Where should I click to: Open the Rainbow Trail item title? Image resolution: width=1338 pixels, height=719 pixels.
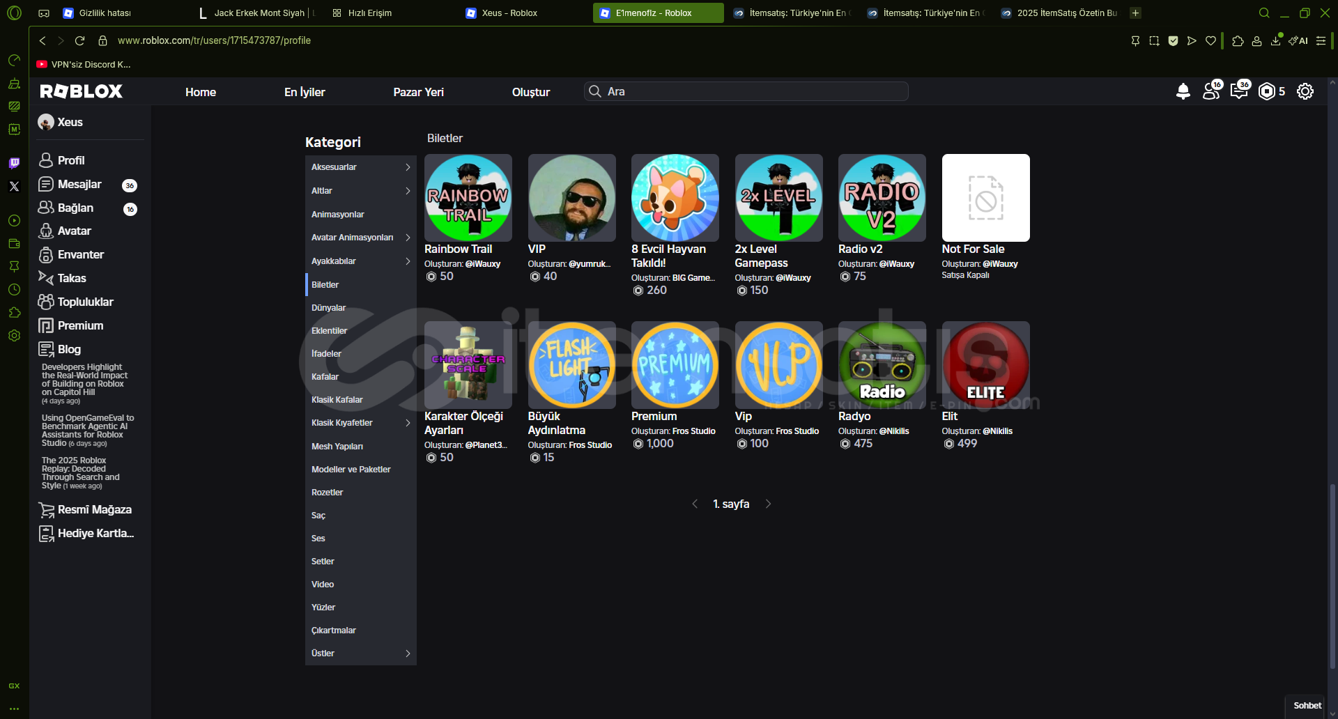(x=458, y=249)
